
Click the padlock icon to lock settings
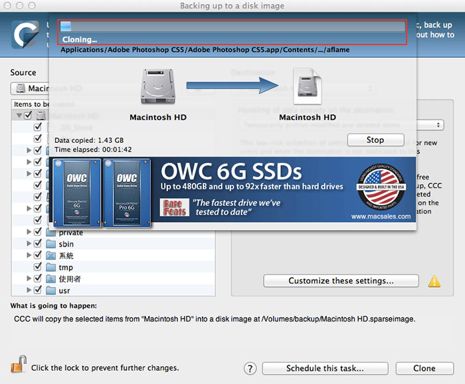[x=19, y=364]
